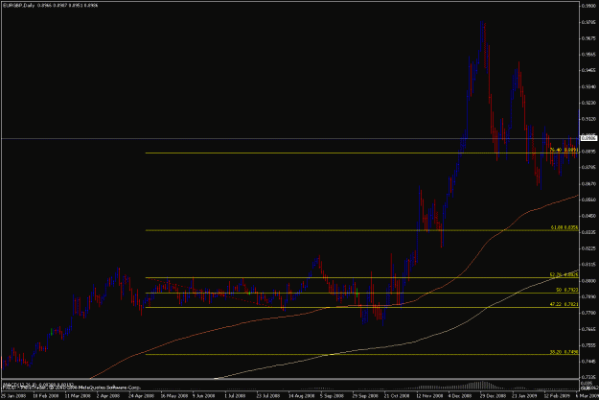This screenshot has height=400, width=599.
Task: Click the 14 Aug 2008 date label
Action: pos(301,396)
